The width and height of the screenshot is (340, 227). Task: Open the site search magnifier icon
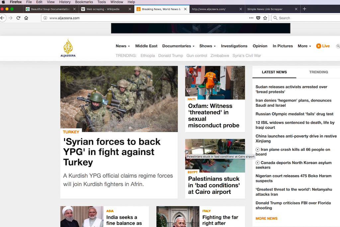[x=338, y=46]
